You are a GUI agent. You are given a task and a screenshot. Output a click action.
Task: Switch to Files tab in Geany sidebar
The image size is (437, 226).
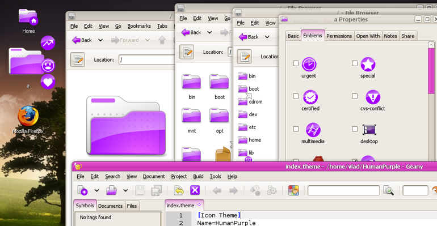[x=132, y=206]
